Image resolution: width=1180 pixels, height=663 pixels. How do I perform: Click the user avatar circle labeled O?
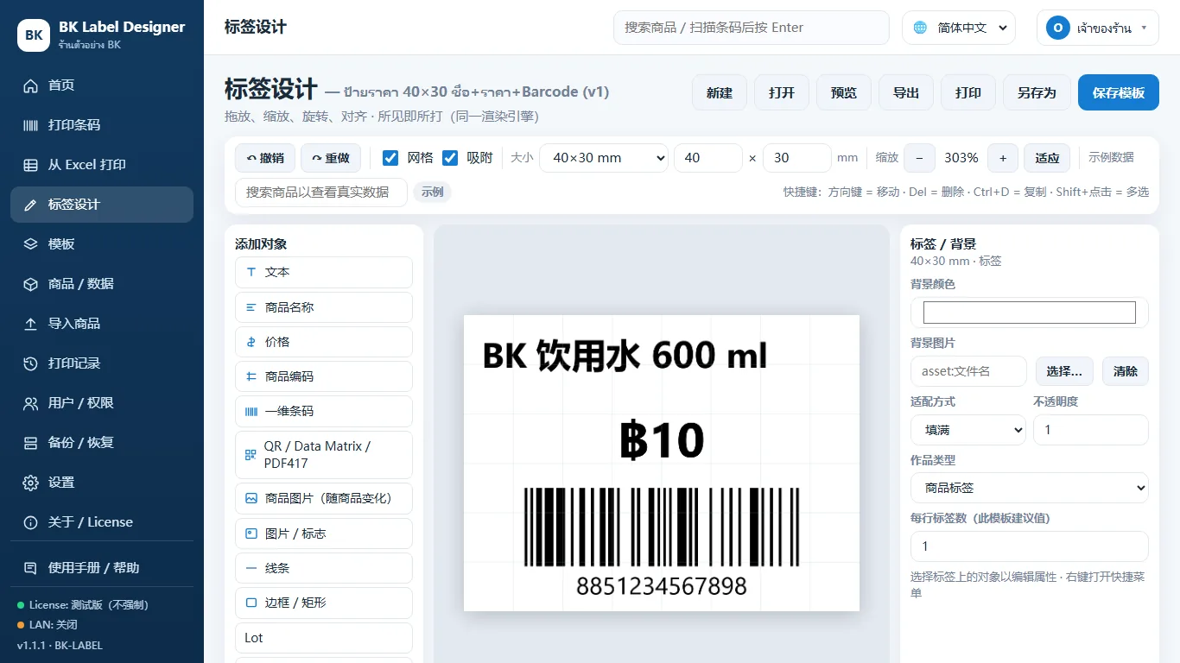pos(1058,28)
